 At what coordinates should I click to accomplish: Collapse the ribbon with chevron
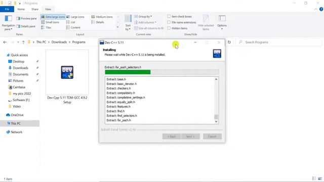click(316, 9)
